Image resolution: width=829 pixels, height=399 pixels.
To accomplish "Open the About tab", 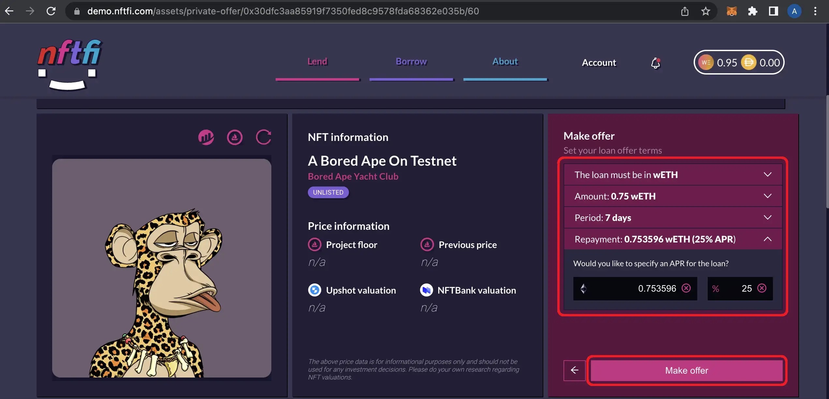I will 505,62.
